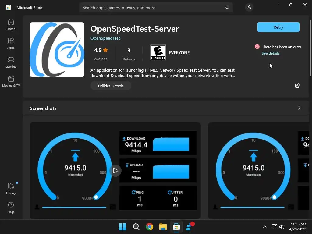The height and width of the screenshot is (234, 312).
Task: Click the Retry button
Action: (x=278, y=27)
